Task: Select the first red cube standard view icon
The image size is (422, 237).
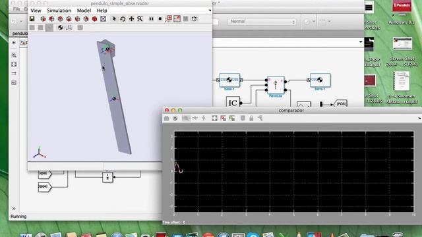Action: [x=43, y=19]
